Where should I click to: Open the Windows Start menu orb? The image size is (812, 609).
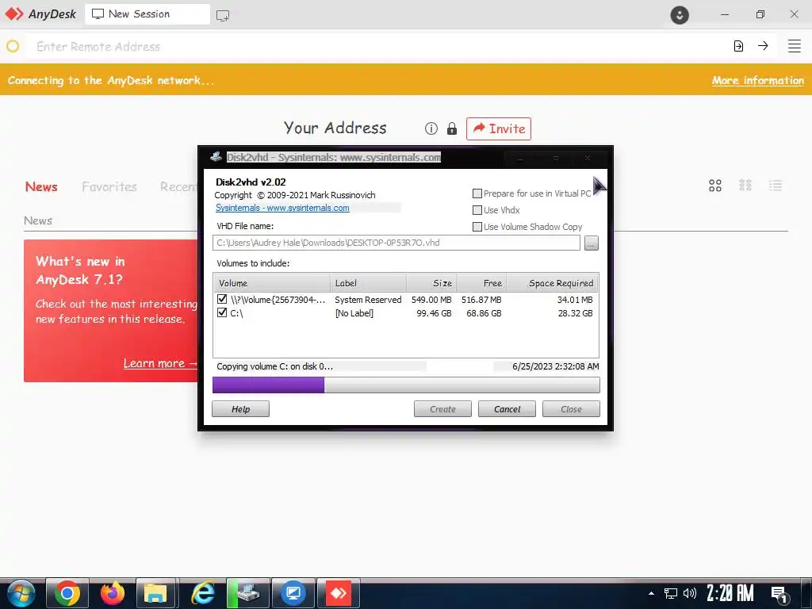tap(21, 593)
